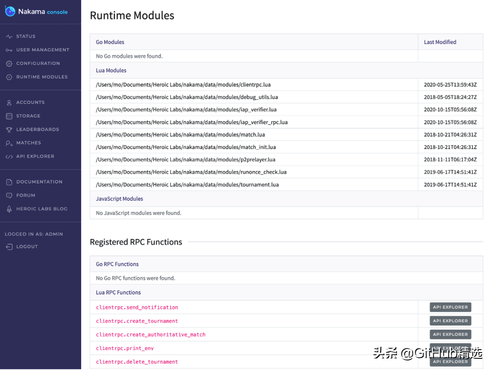Click the Status pulse icon in sidebar

point(9,37)
